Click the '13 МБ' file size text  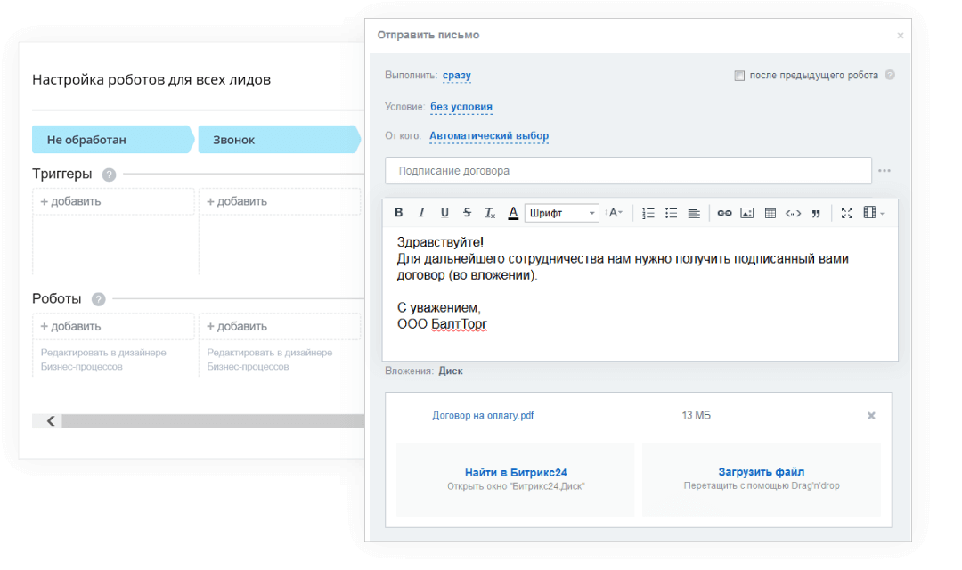point(696,415)
